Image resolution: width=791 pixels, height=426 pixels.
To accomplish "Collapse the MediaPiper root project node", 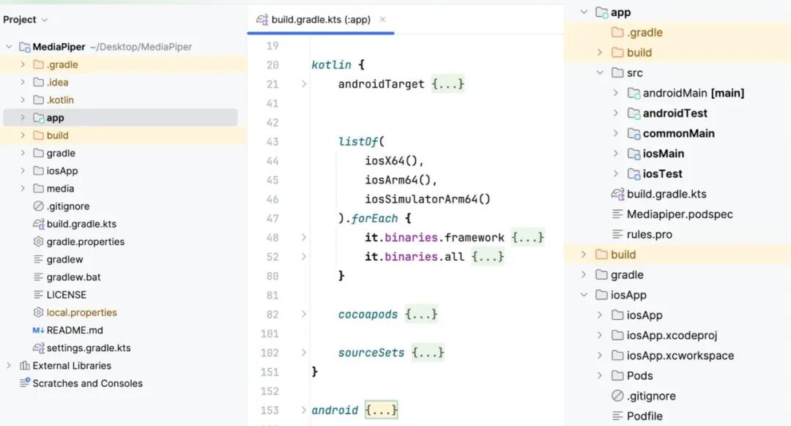I will click(x=9, y=47).
